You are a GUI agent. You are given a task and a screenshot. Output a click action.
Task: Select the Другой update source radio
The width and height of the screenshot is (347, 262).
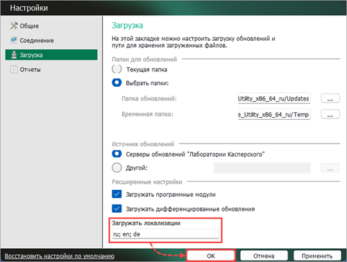[117, 168]
